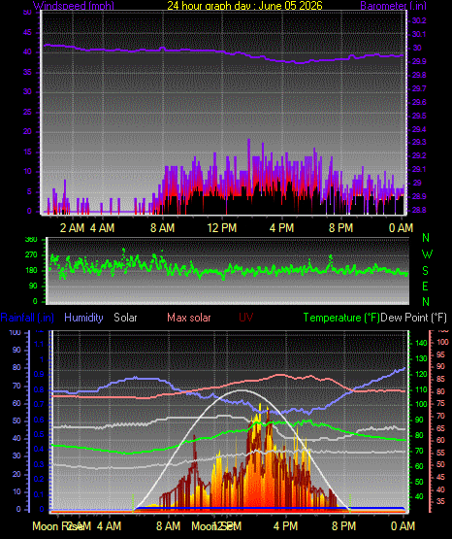Select the 35 mark on the windspeed axis
The height and width of the screenshot is (539, 452).
(27, 72)
